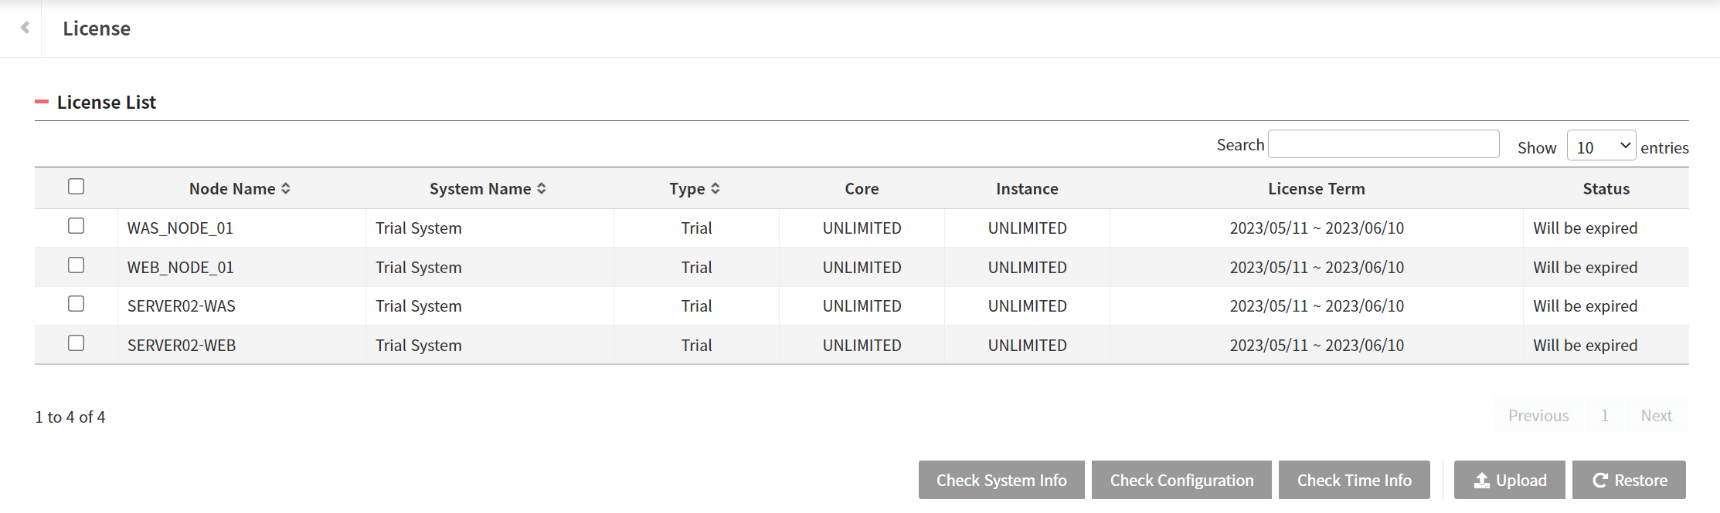Click the back arrow beside License title
The image size is (1720, 513).
point(25,28)
